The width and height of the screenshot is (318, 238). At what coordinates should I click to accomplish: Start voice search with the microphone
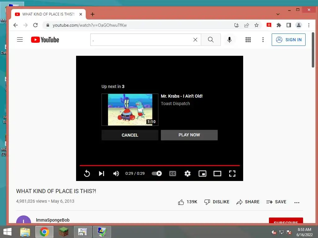coord(229,40)
